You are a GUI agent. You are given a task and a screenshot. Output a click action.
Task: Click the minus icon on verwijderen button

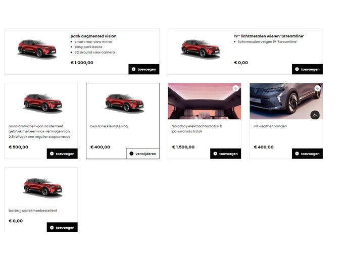coord(131,153)
